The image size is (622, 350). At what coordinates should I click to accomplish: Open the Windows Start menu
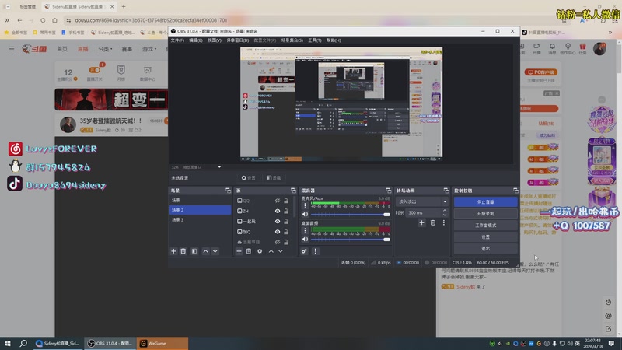coord(7,343)
